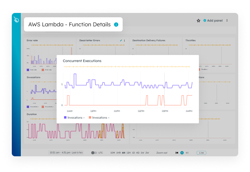
Task: Click the round pause control in the time bar
Action: (182, 153)
